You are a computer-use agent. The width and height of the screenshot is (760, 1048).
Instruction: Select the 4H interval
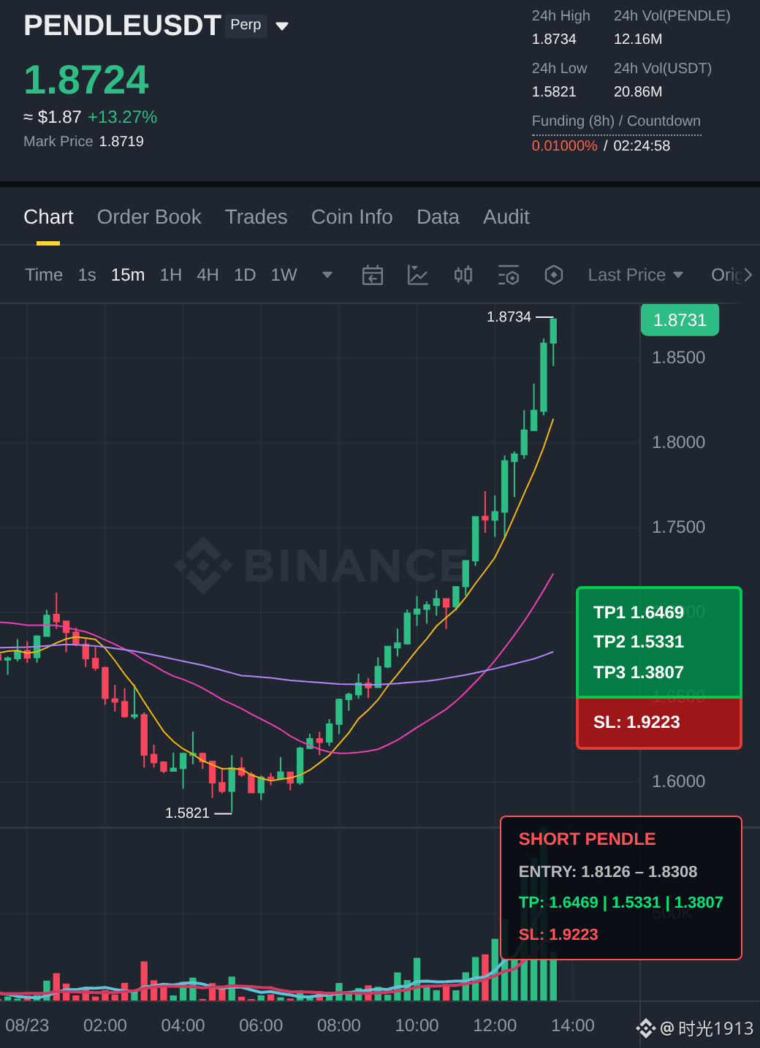(208, 275)
